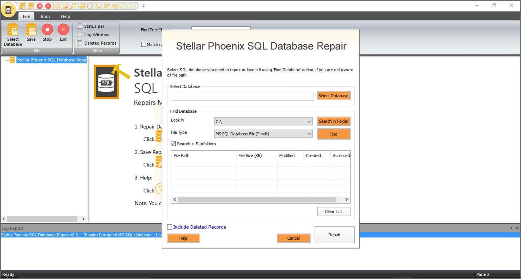Click the question mark help icon in quick access bar
The height and width of the screenshot is (279, 521).
tap(124, 6)
